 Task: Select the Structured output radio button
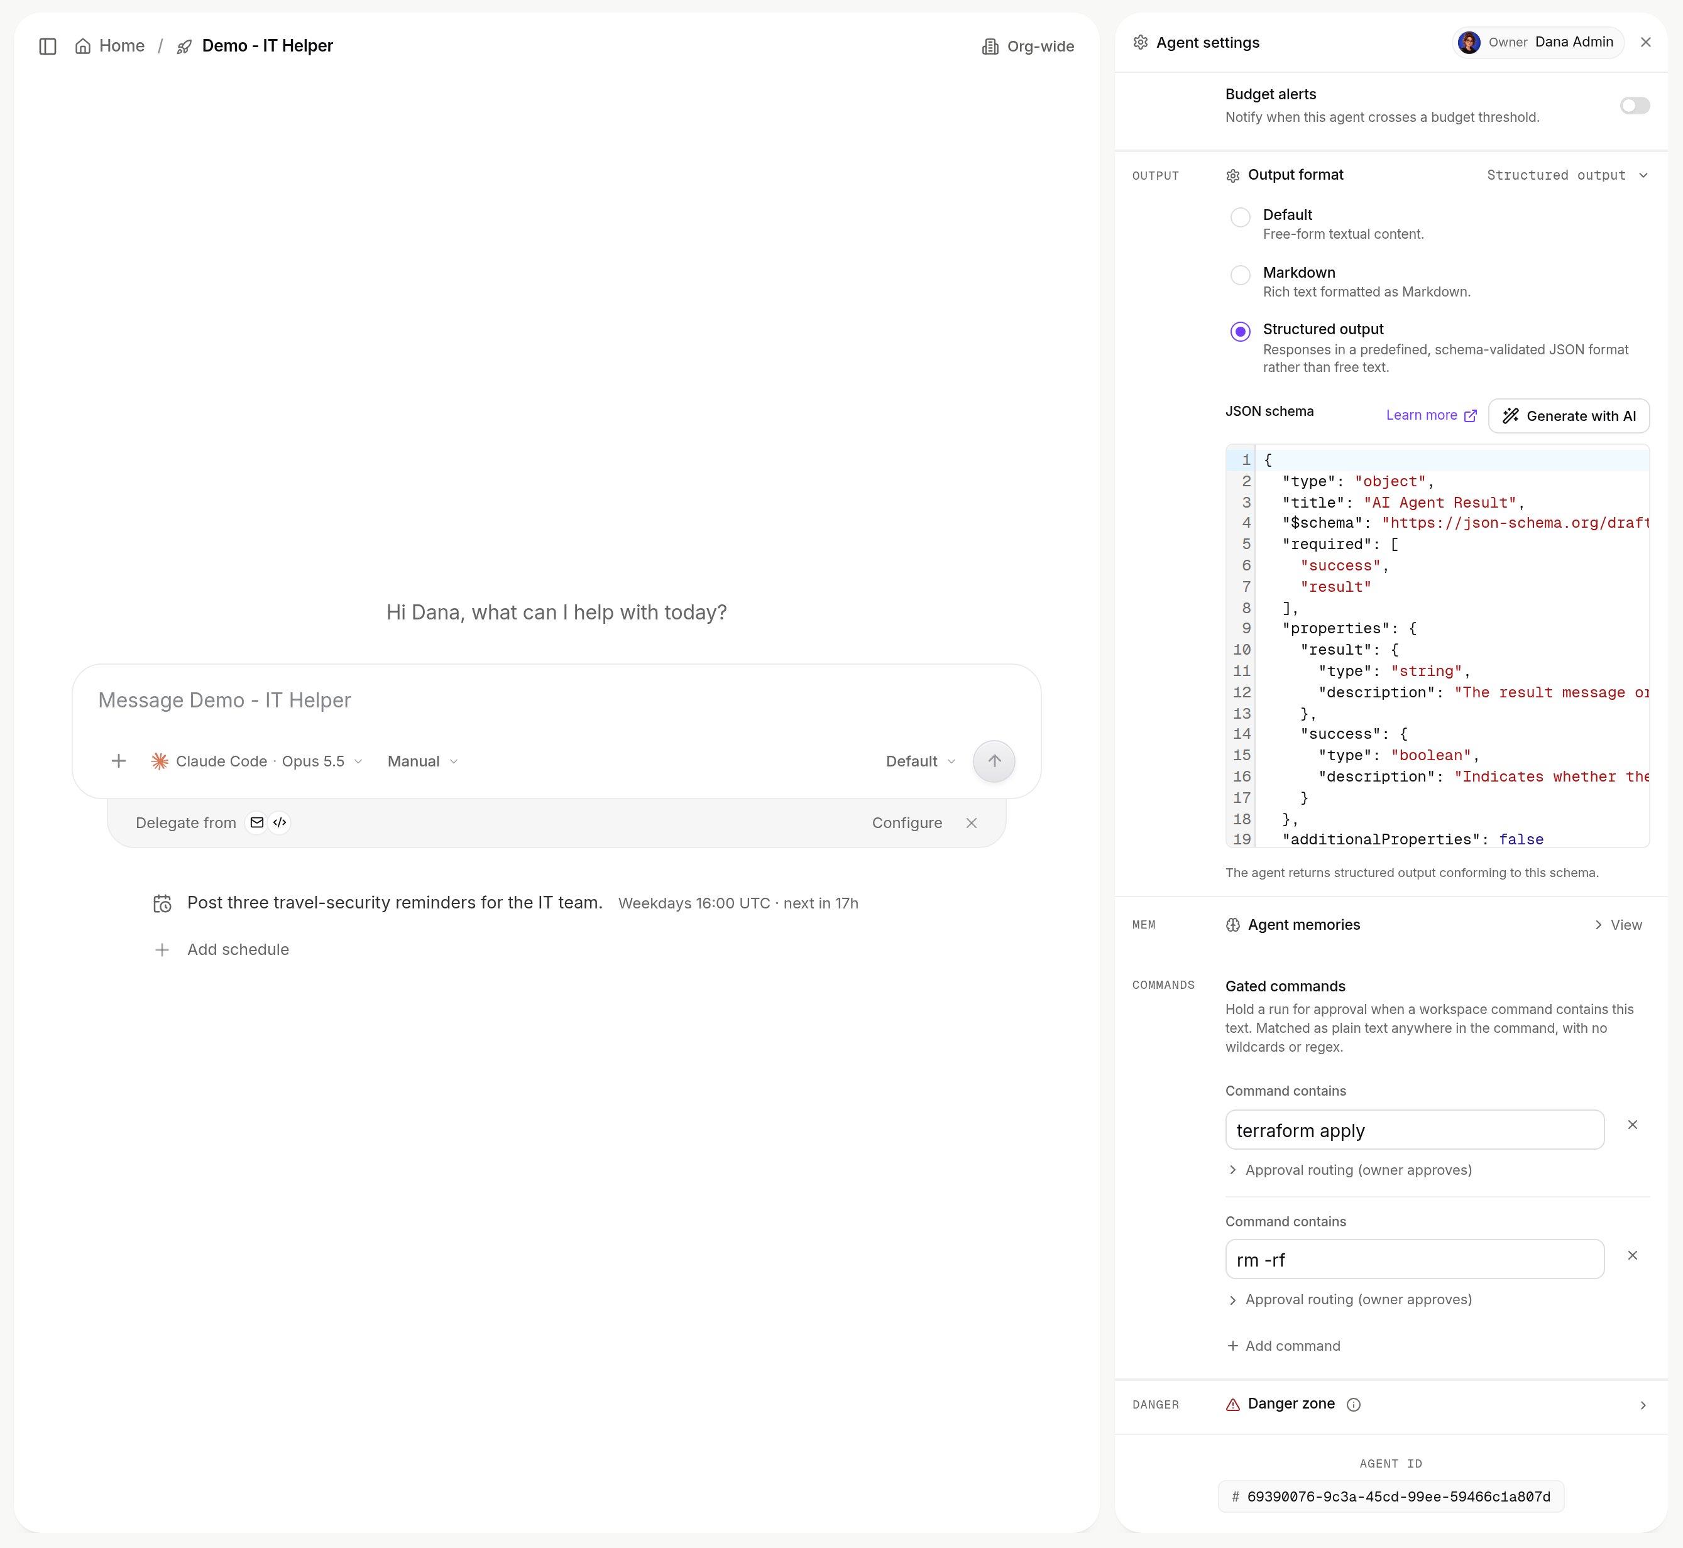(1240, 332)
